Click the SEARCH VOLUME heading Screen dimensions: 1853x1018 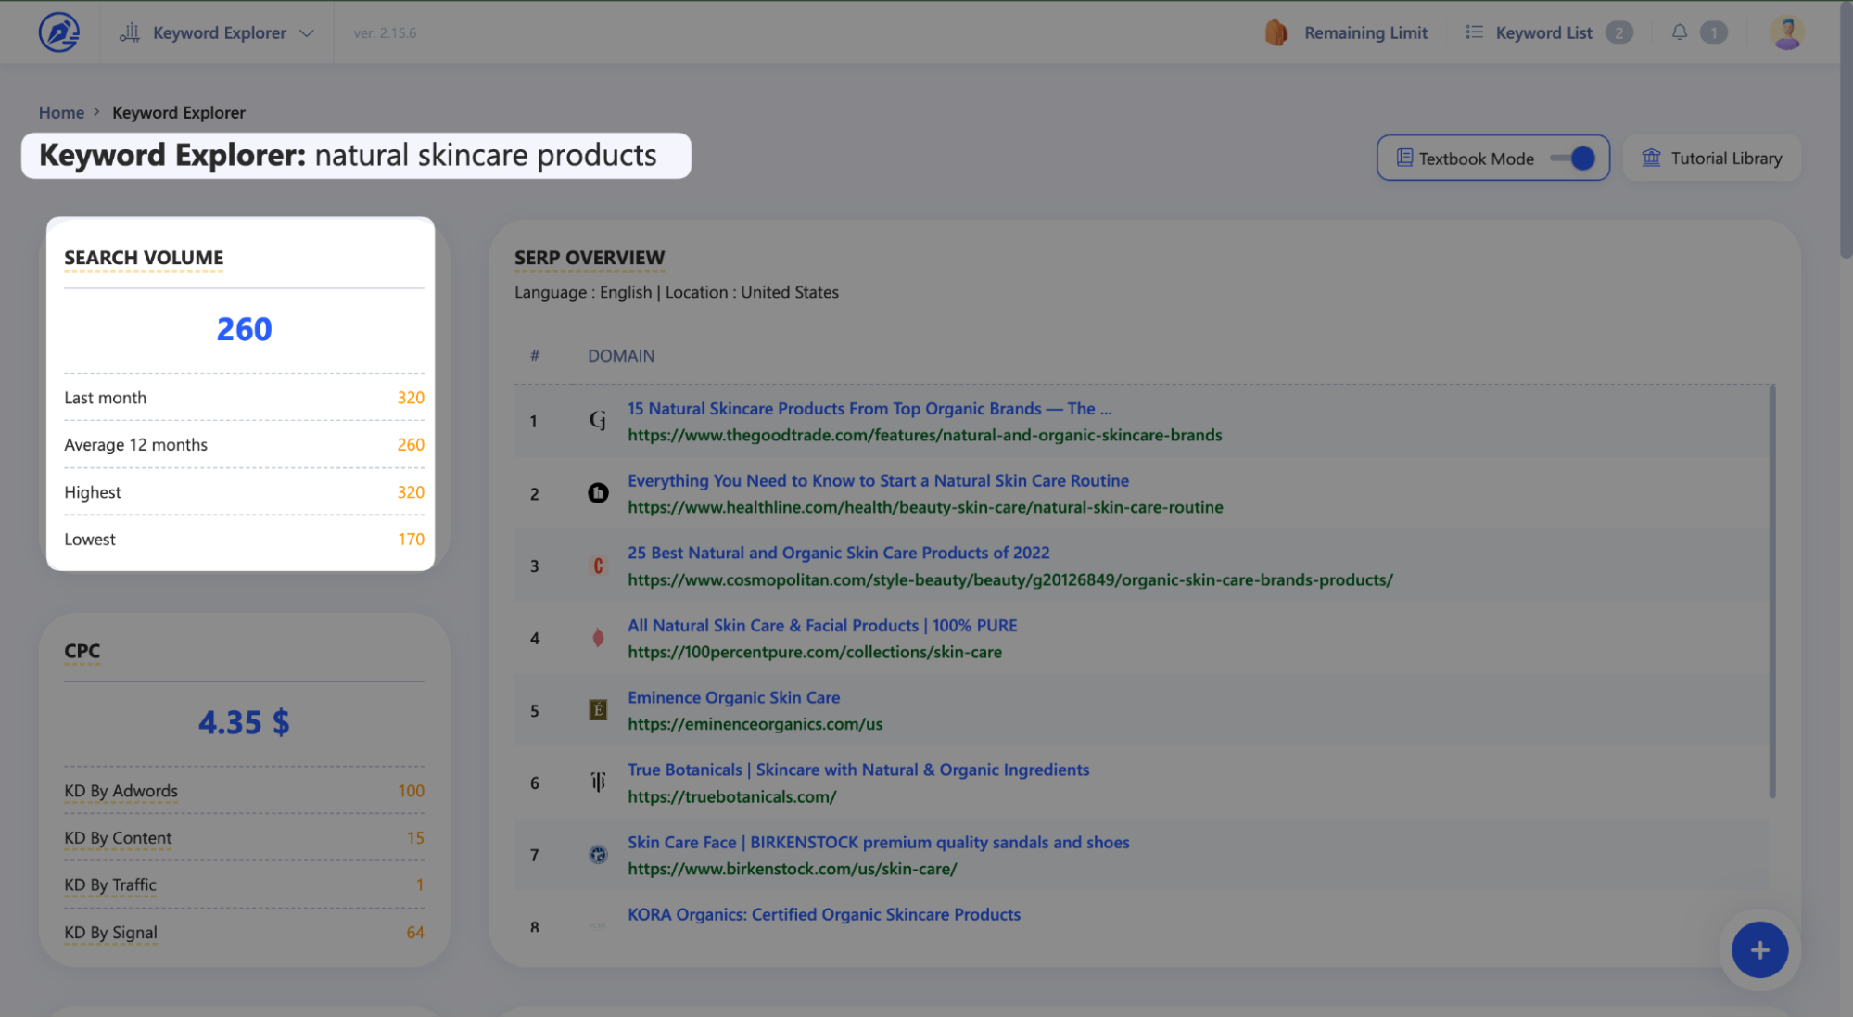coord(144,258)
